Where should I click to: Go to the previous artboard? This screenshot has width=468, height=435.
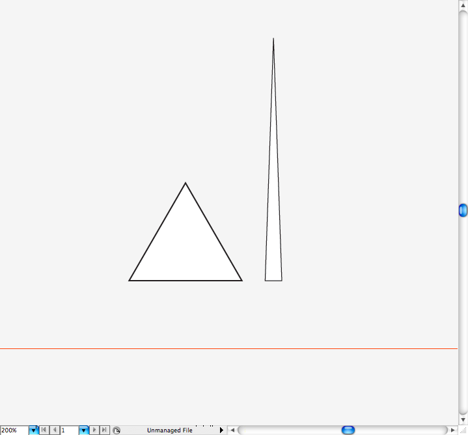pyautogui.click(x=54, y=430)
